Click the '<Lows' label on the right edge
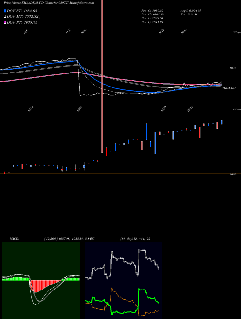The height and width of the screenshot is (319, 241). tap(237, 109)
